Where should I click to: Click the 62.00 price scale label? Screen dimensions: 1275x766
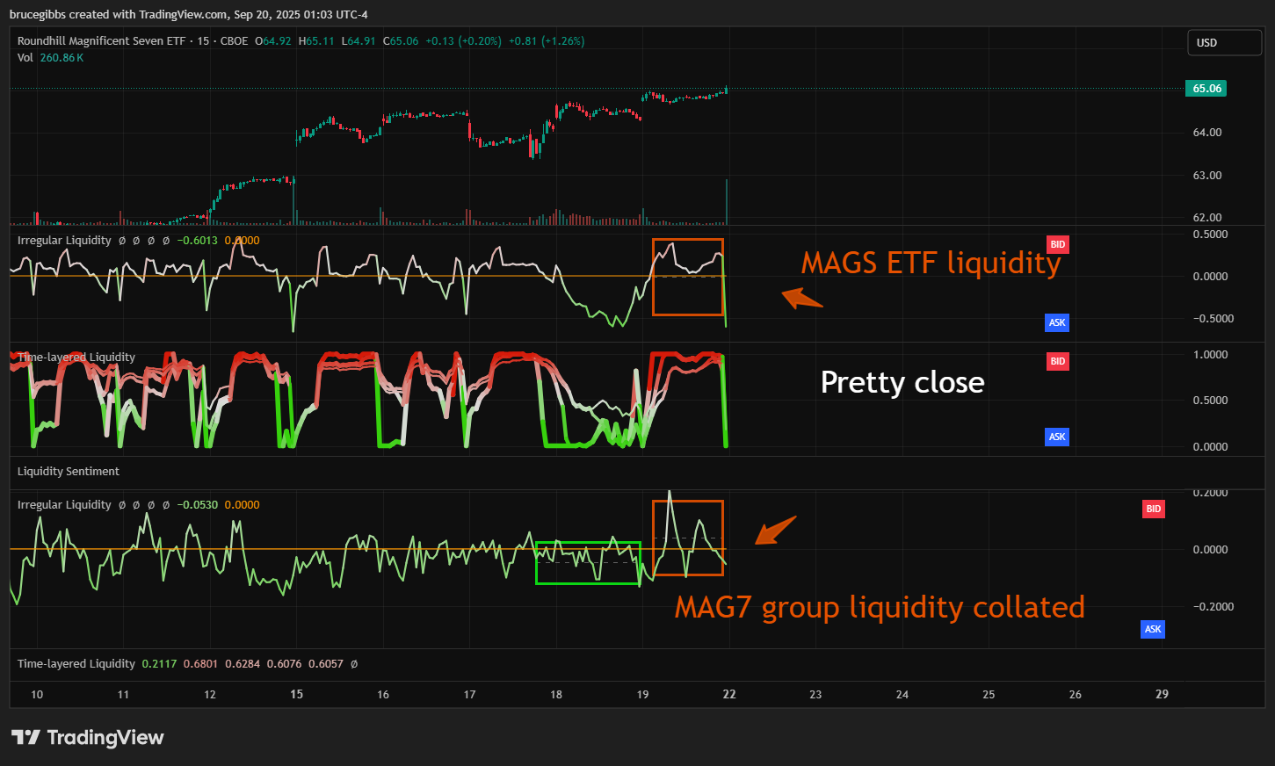tap(1207, 218)
